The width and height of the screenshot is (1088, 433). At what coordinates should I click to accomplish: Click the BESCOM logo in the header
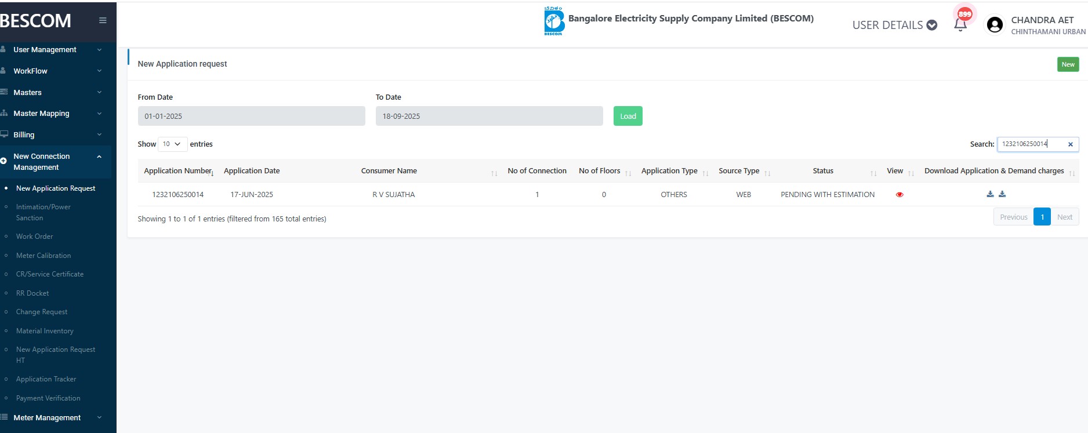pyautogui.click(x=554, y=21)
